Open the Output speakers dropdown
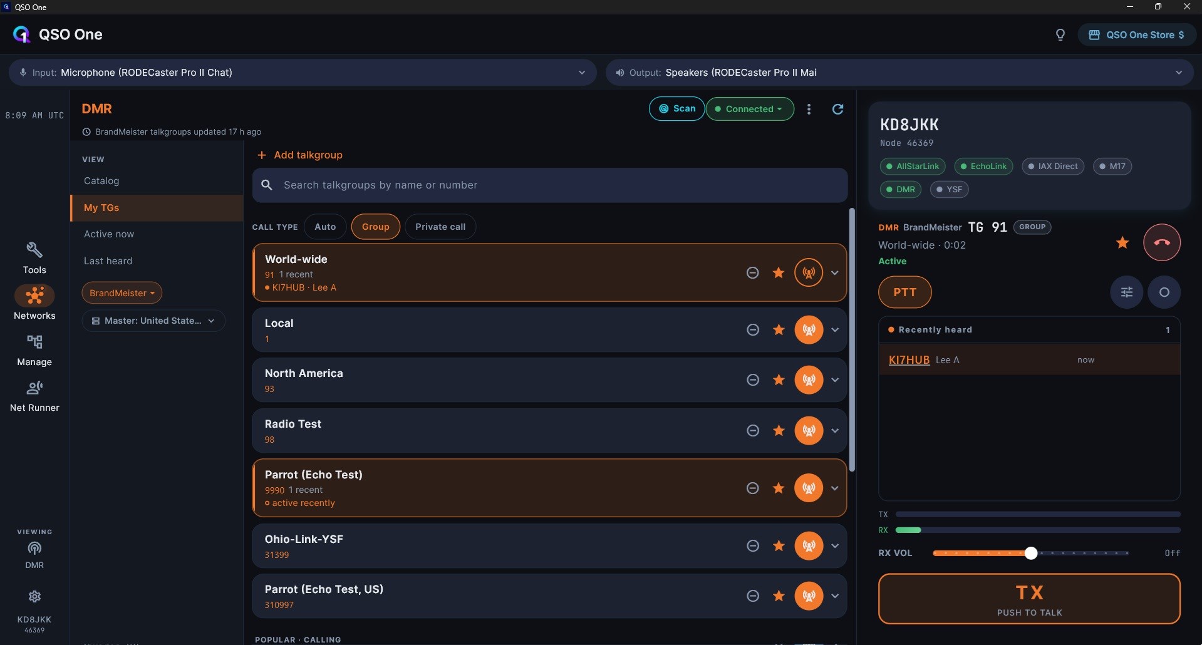Image resolution: width=1202 pixels, height=645 pixels. point(899,73)
